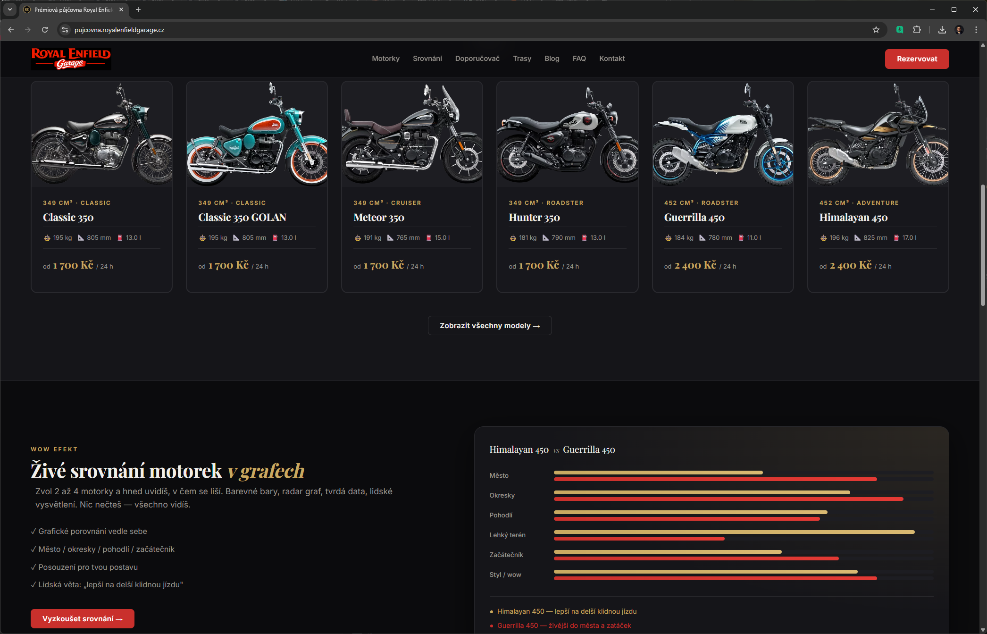Open the site information icon in address bar
The width and height of the screenshot is (987, 634).
pos(65,30)
